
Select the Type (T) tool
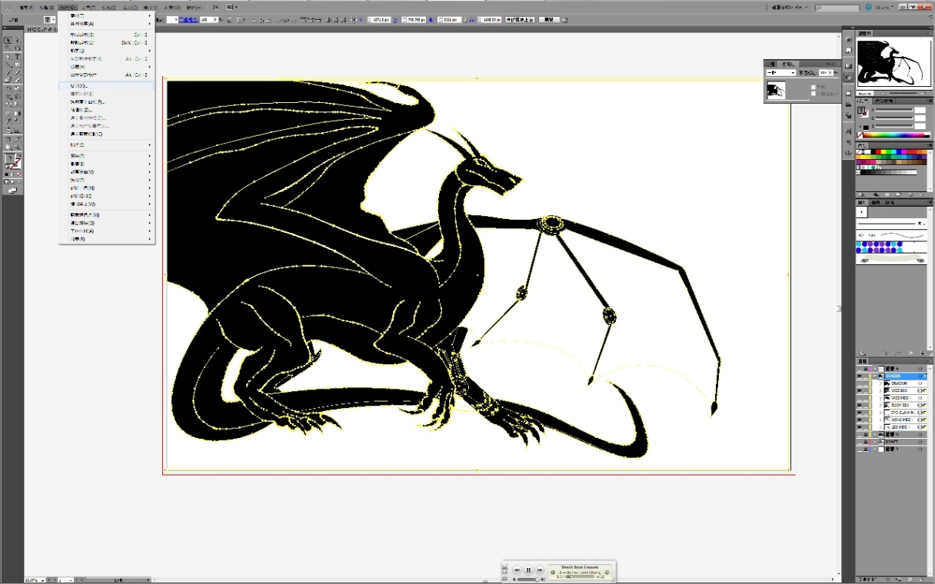17,57
